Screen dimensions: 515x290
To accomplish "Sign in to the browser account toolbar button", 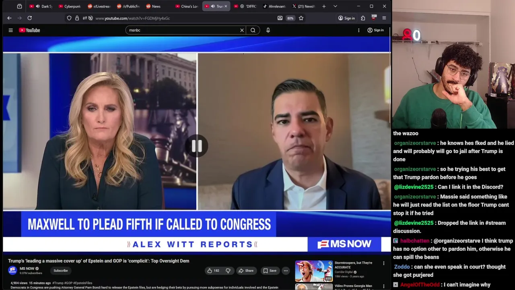I will point(346,18).
